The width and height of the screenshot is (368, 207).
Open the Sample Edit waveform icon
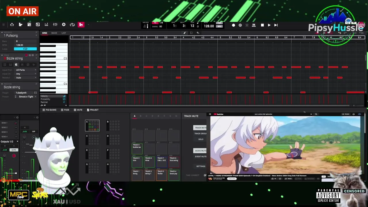(x=38, y=25)
